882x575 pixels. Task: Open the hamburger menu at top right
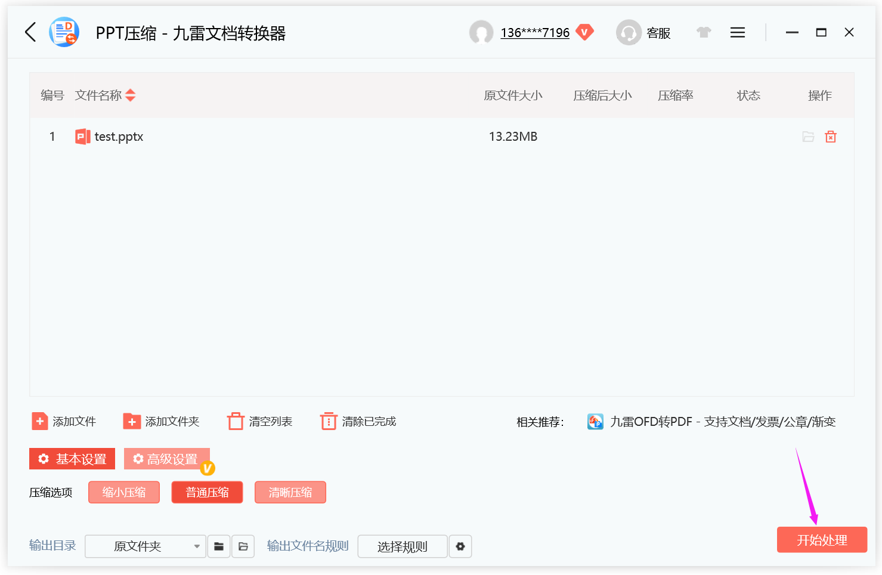737,32
